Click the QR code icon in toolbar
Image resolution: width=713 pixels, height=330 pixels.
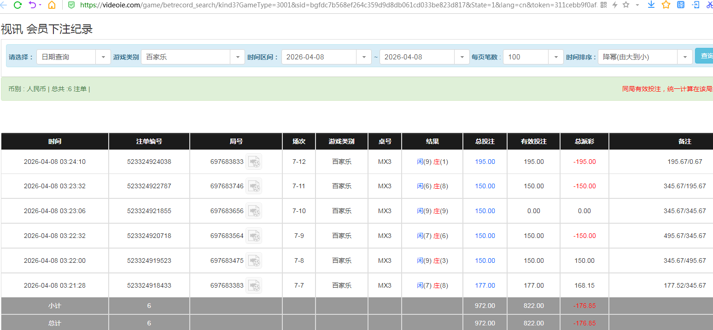(603, 5)
